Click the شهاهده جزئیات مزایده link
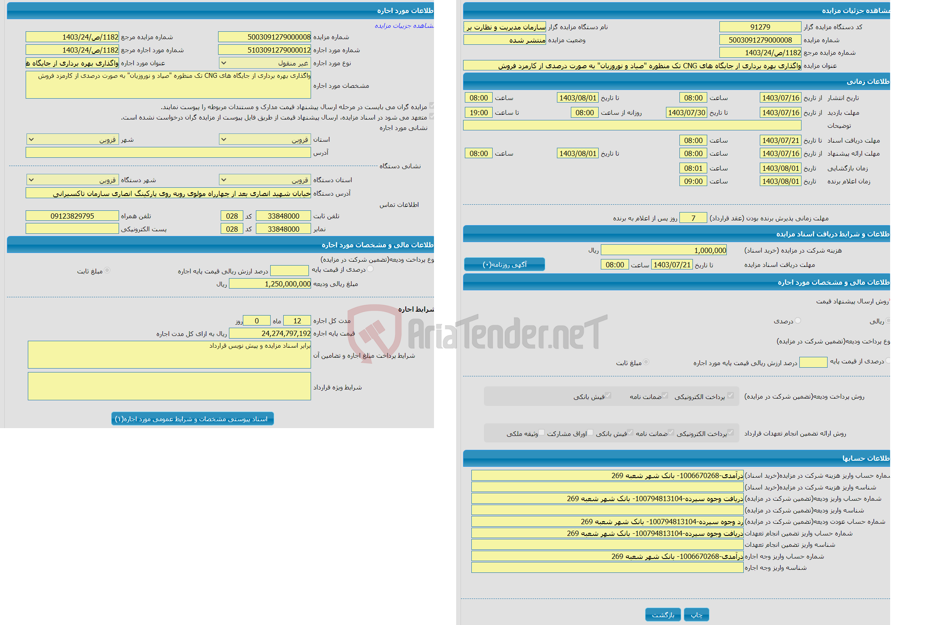The width and height of the screenshot is (934, 625). point(404,26)
